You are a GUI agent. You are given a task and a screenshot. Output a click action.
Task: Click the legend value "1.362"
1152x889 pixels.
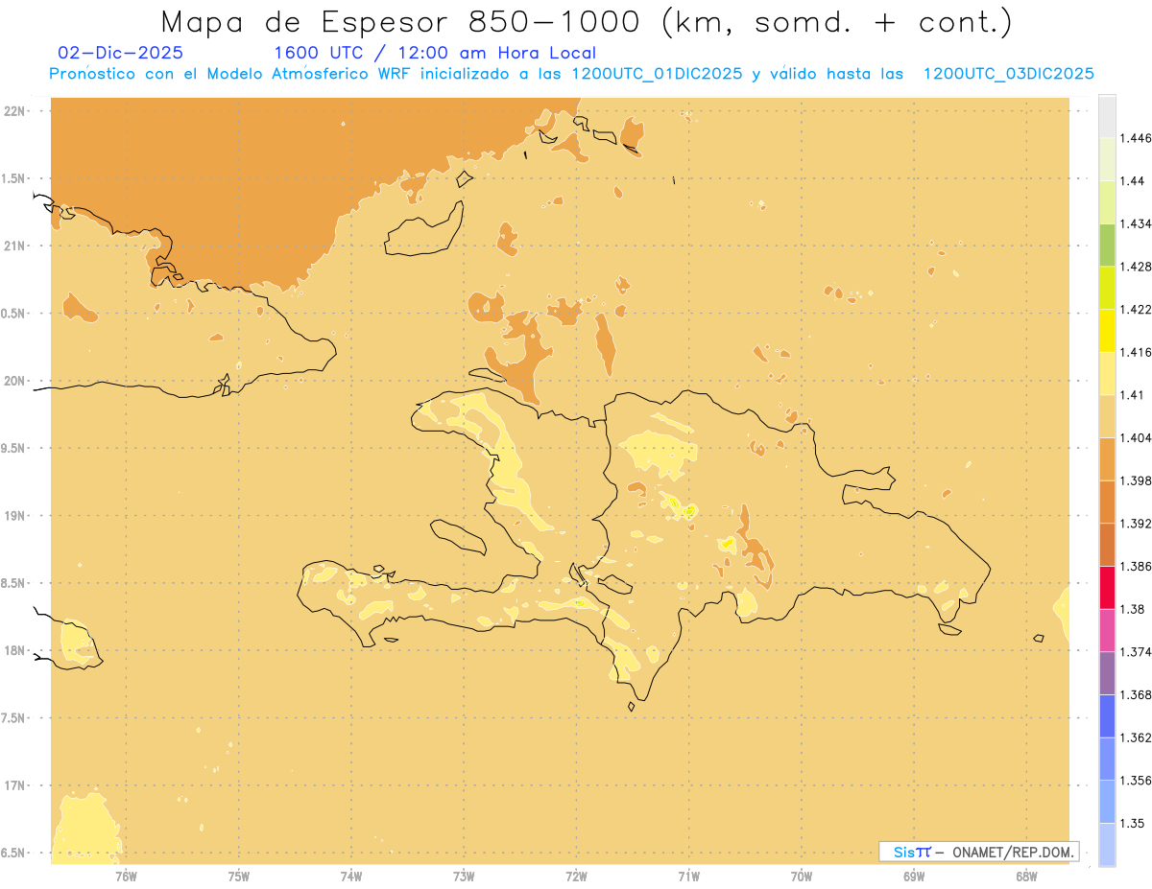(1136, 737)
